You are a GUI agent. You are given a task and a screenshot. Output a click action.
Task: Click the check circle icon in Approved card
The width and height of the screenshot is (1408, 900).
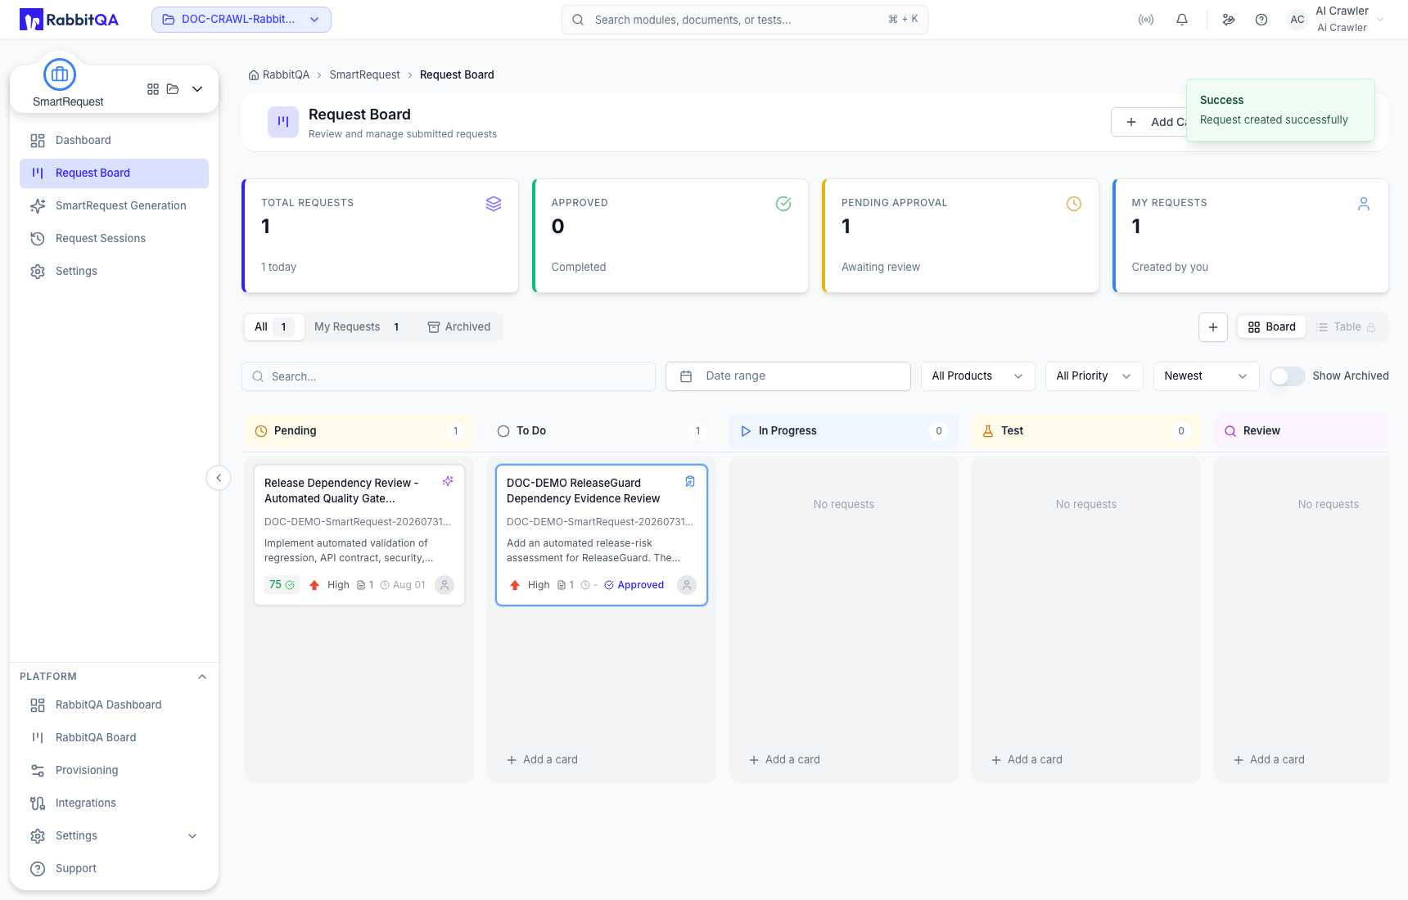783,204
